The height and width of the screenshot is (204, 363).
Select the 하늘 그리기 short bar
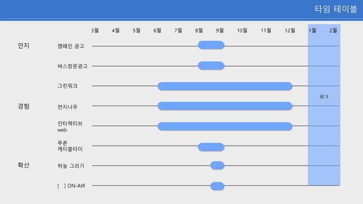[217, 165]
